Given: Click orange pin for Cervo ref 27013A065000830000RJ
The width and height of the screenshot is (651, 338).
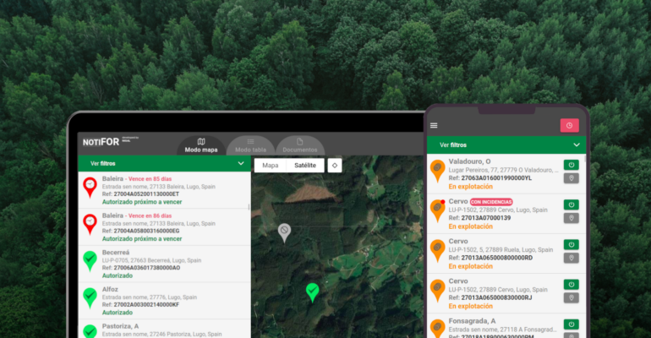Looking at the screenshot, I should 437,290.
